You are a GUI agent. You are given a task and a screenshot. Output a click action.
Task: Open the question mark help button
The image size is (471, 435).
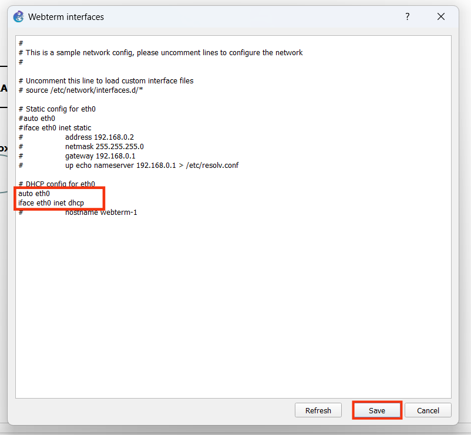point(407,17)
